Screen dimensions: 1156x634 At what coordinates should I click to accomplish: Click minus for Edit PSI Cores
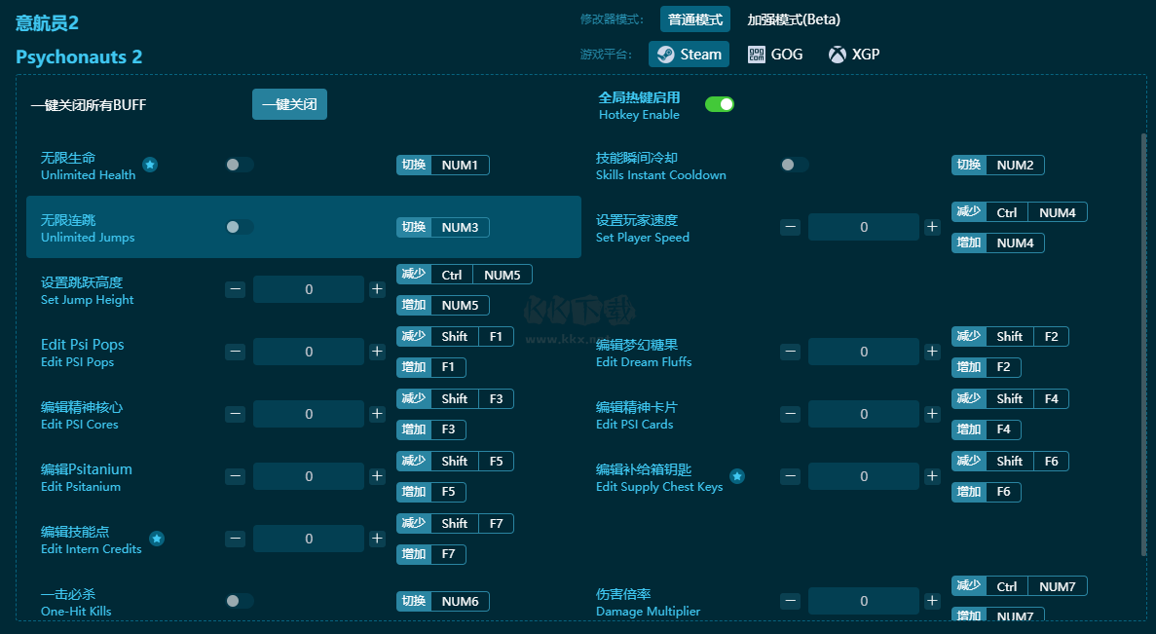click(x=235, y=414)
